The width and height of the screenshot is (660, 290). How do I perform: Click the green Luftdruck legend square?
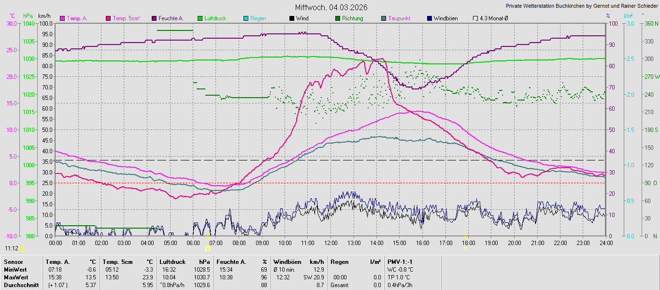coord(200,18)
